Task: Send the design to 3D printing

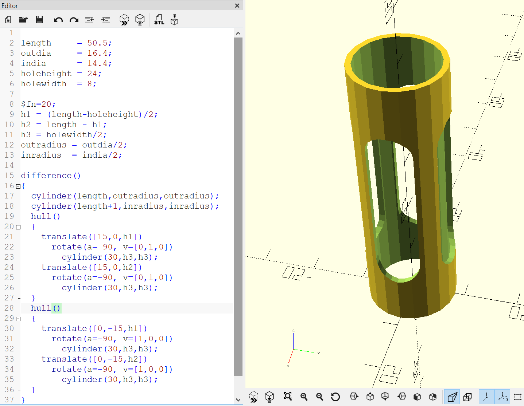Action: click(175, 20)
